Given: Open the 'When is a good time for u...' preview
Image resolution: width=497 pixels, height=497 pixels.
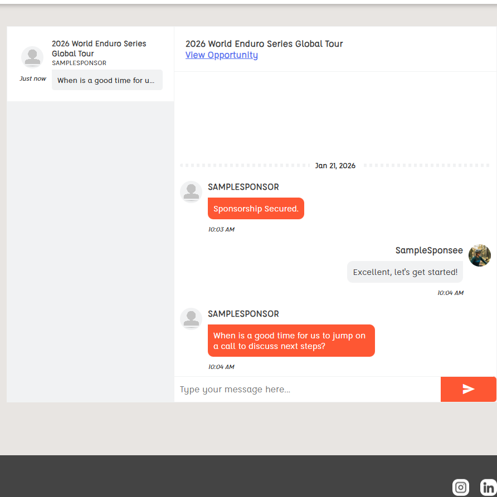Looking at the screenshot, I should coord(106,80).
